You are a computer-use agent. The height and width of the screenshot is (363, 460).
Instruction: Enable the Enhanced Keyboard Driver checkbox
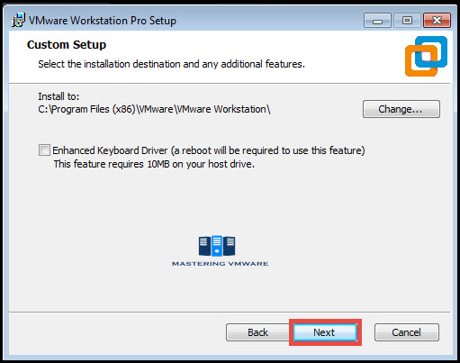coord(44,150)
